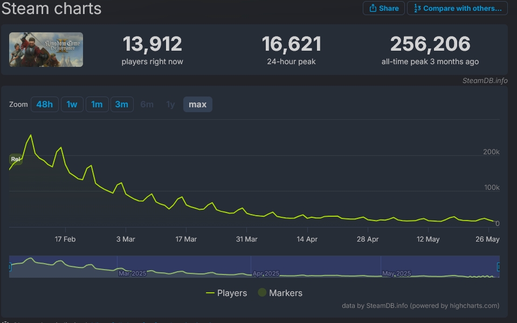Image resolution: width=517 pixels, height=323 pixels.
Task: Set zoom to 1w
Action: [x=72, y=104]
